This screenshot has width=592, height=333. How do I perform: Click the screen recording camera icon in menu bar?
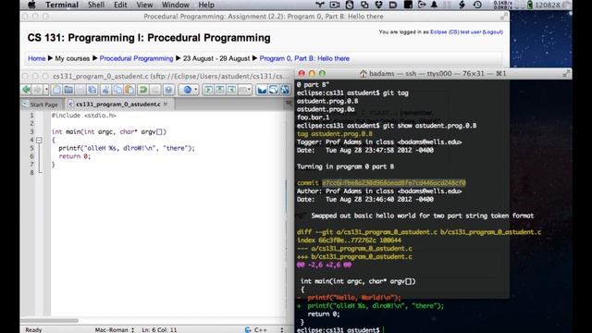[x=335, y=5]
